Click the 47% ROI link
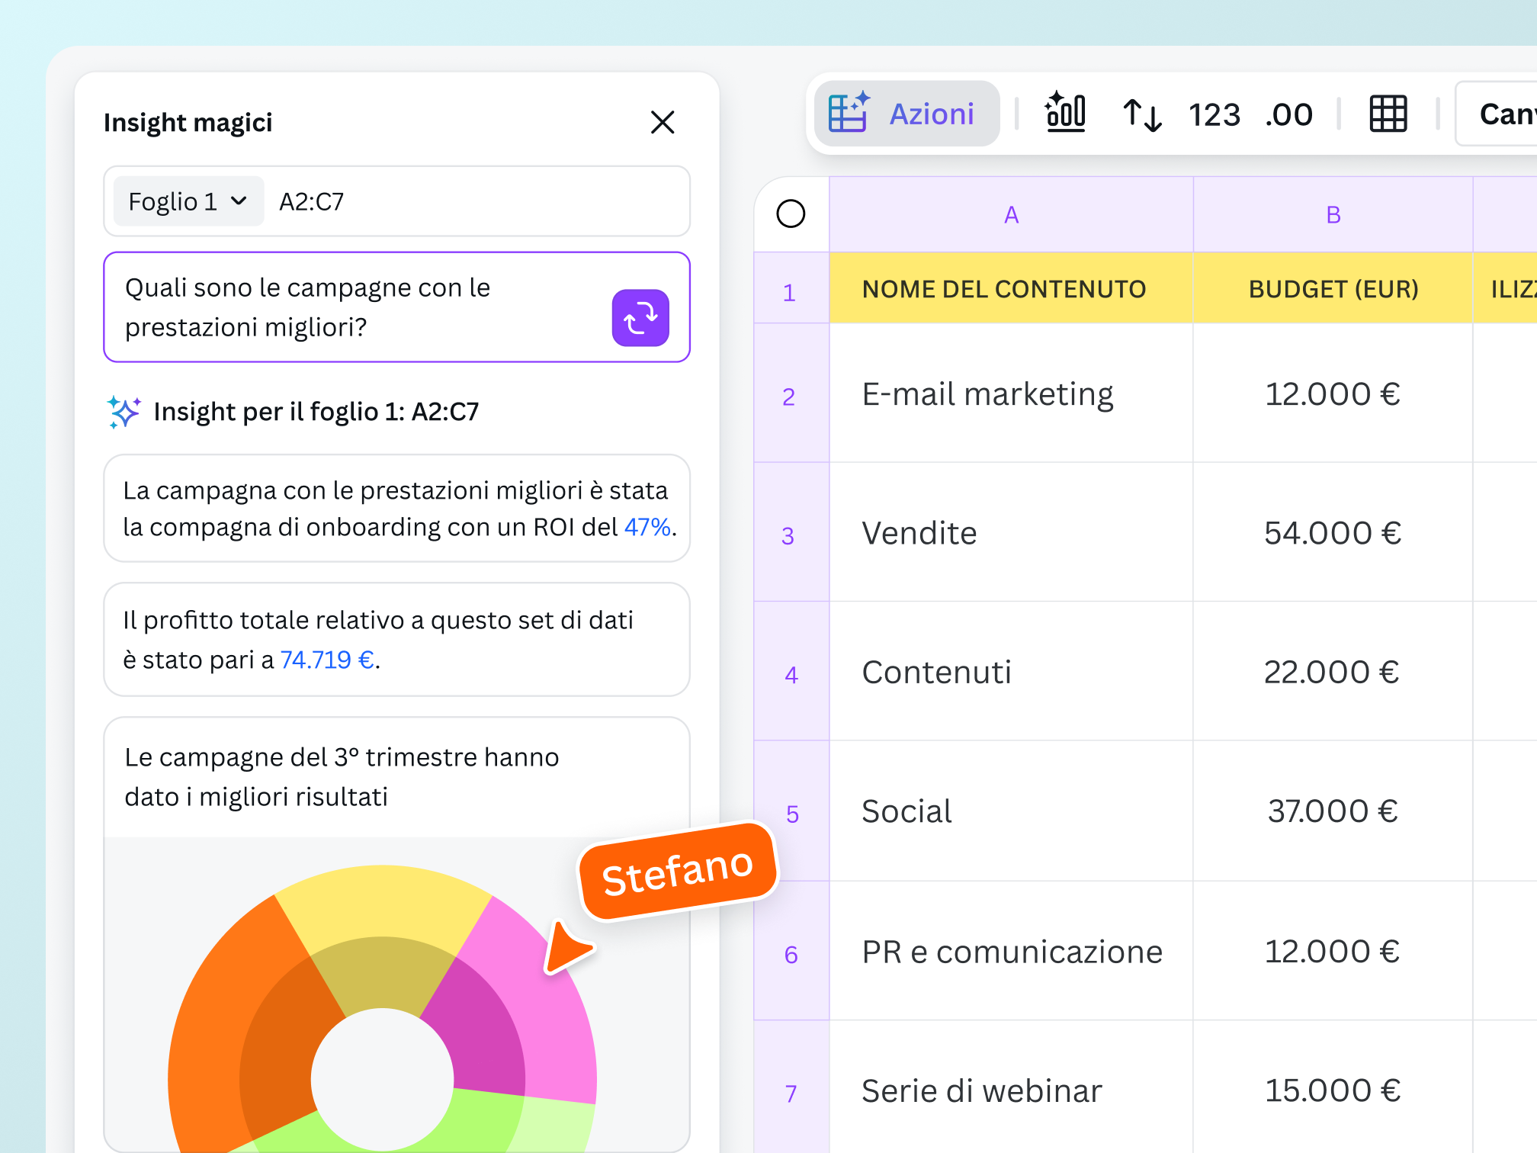Viewport: 1537px width, 1153px height. tap(647, 527)
